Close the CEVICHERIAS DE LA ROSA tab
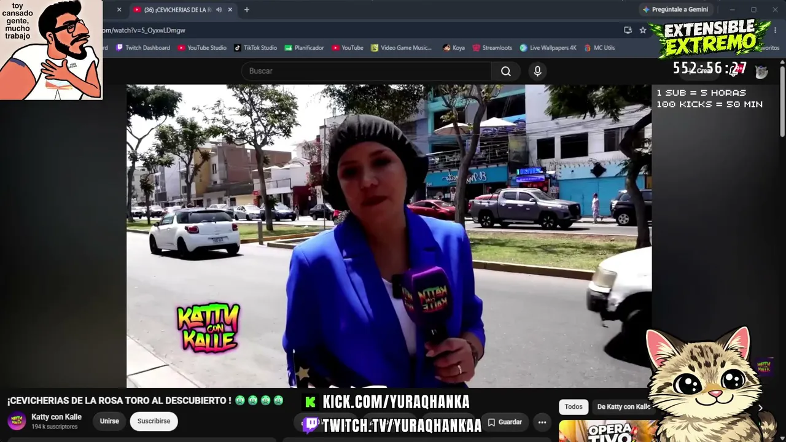The image size is (786, 442). coord(230,10)
